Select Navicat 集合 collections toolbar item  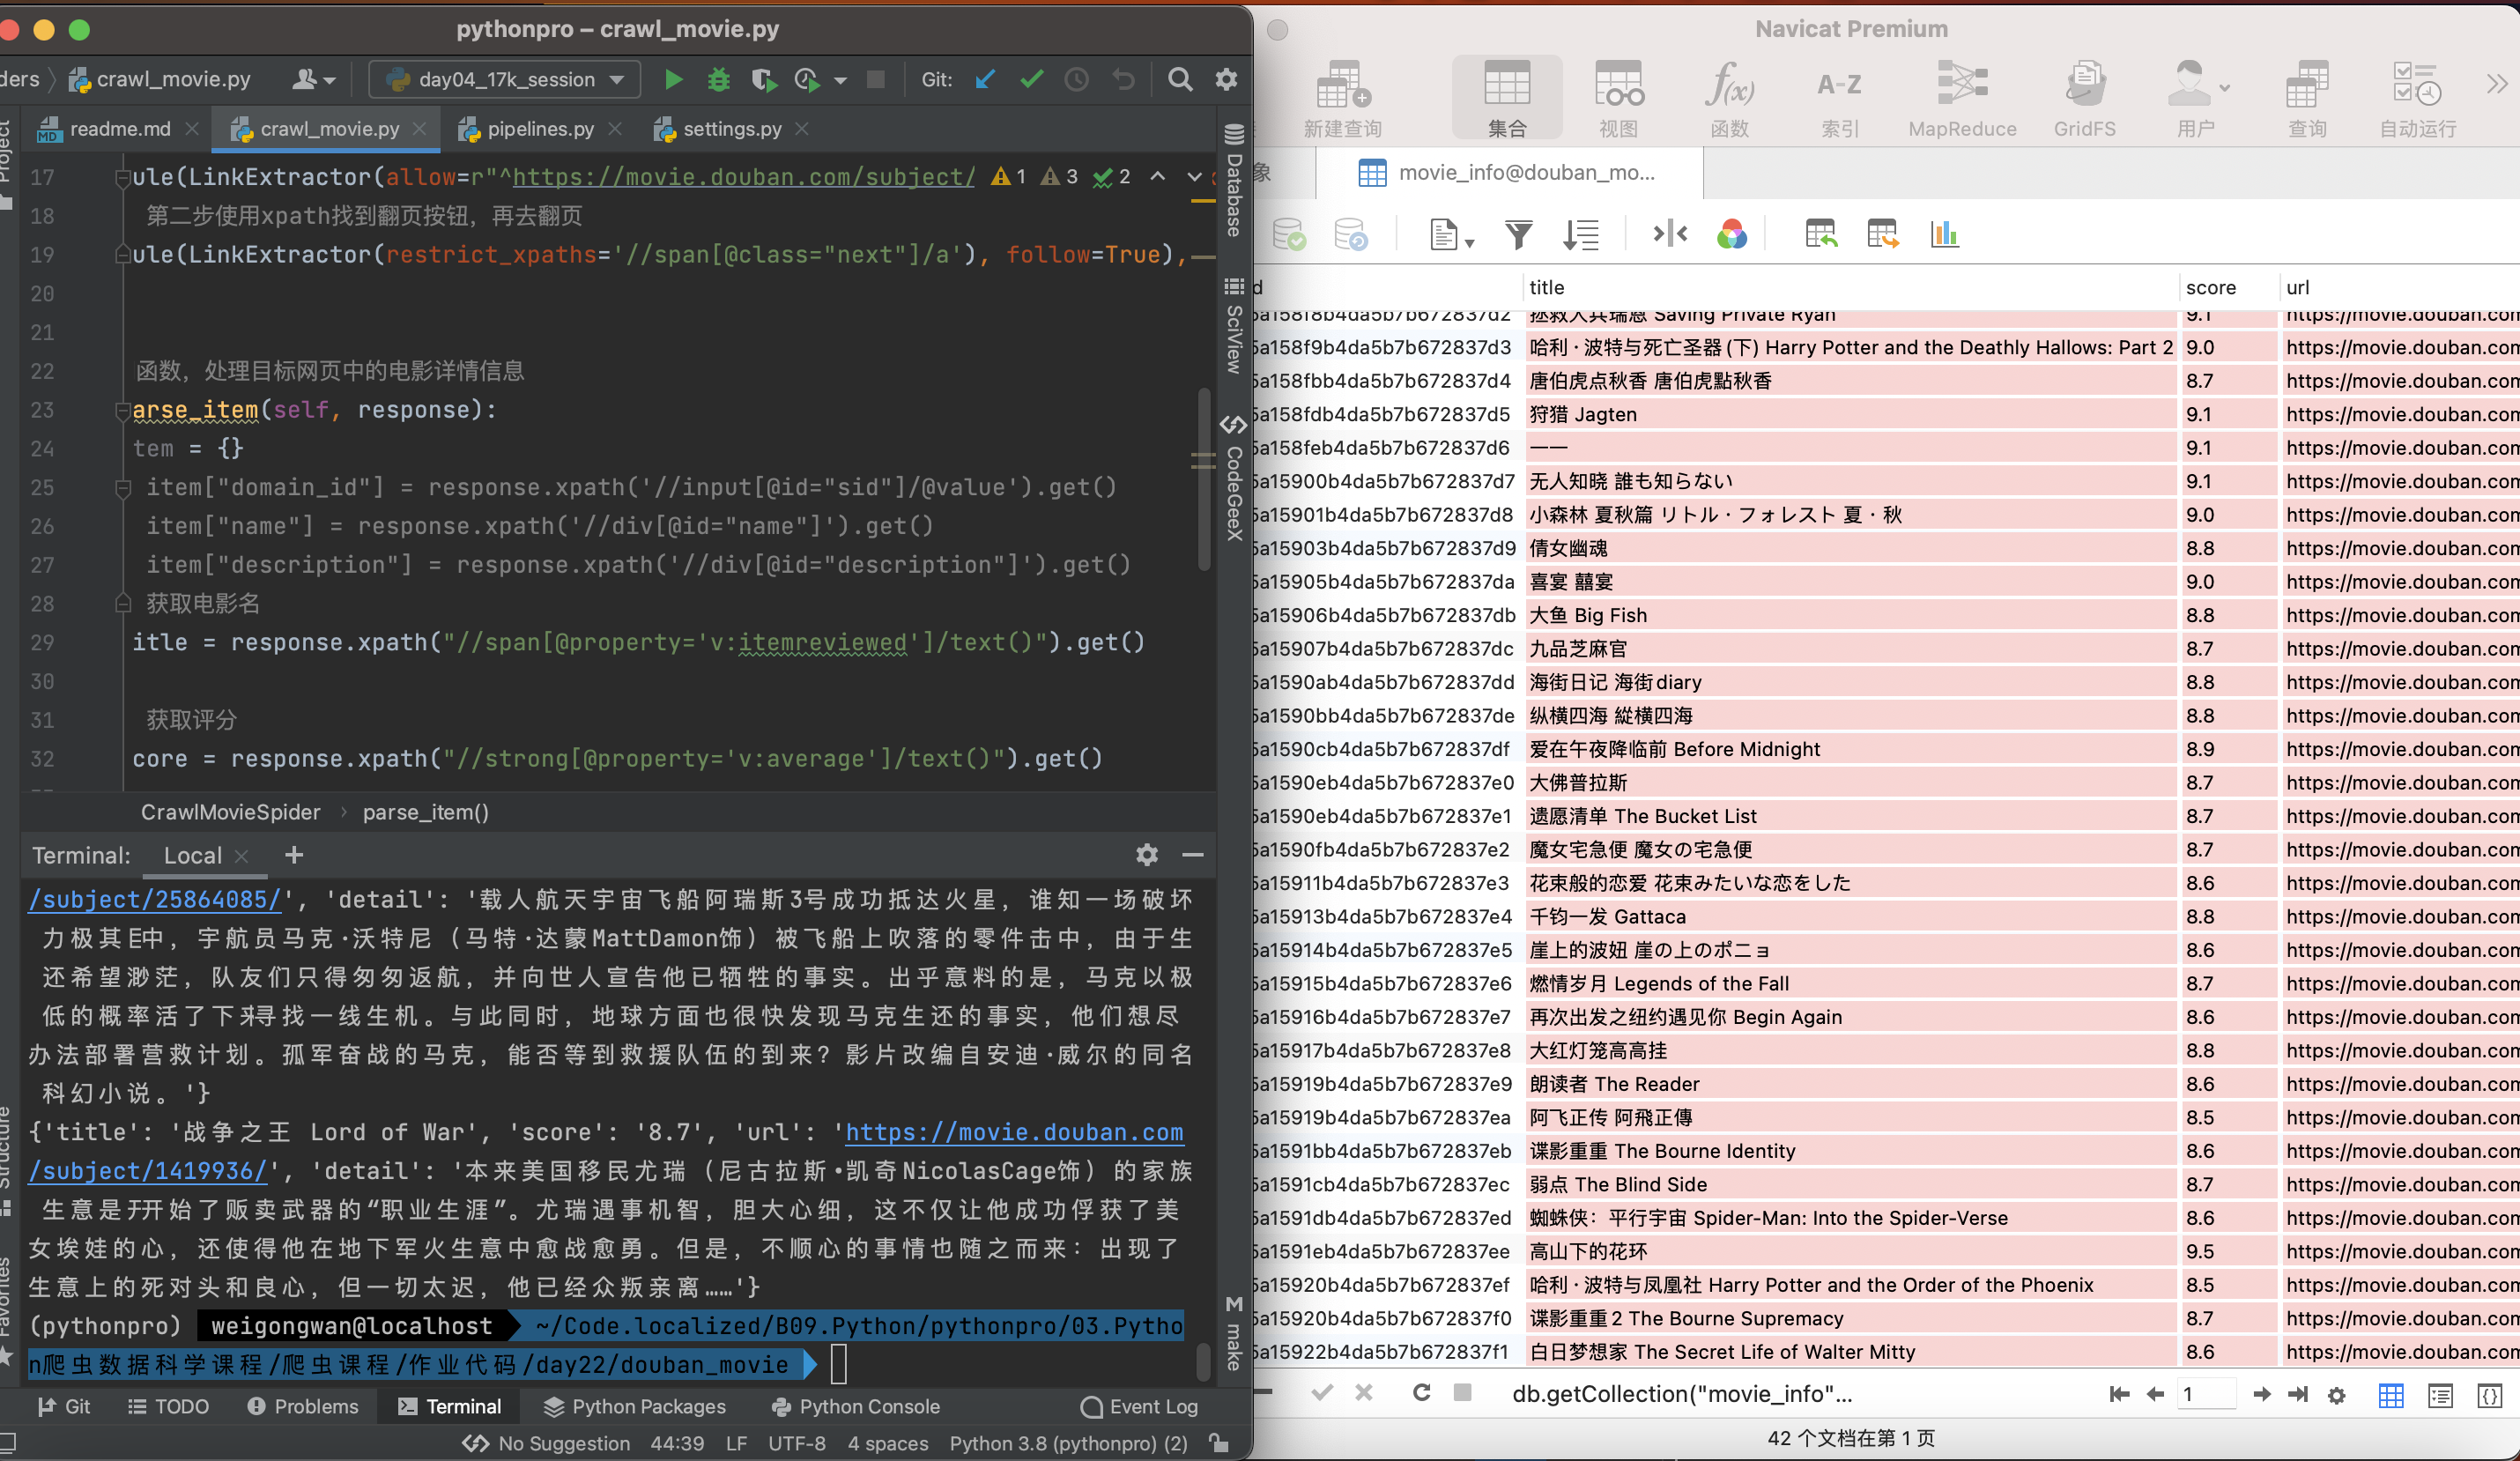coord(1507,99)
